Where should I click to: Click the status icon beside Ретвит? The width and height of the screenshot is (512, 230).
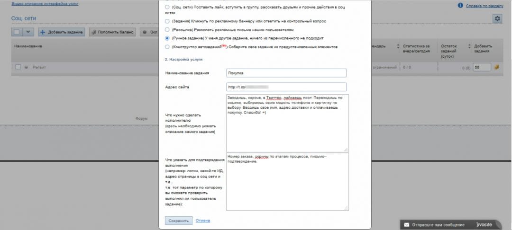click(x=27, y=67)
